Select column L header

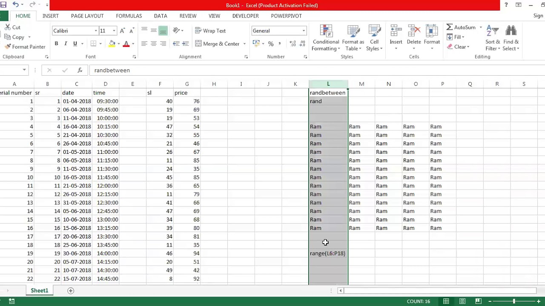(x=328, y=84)
